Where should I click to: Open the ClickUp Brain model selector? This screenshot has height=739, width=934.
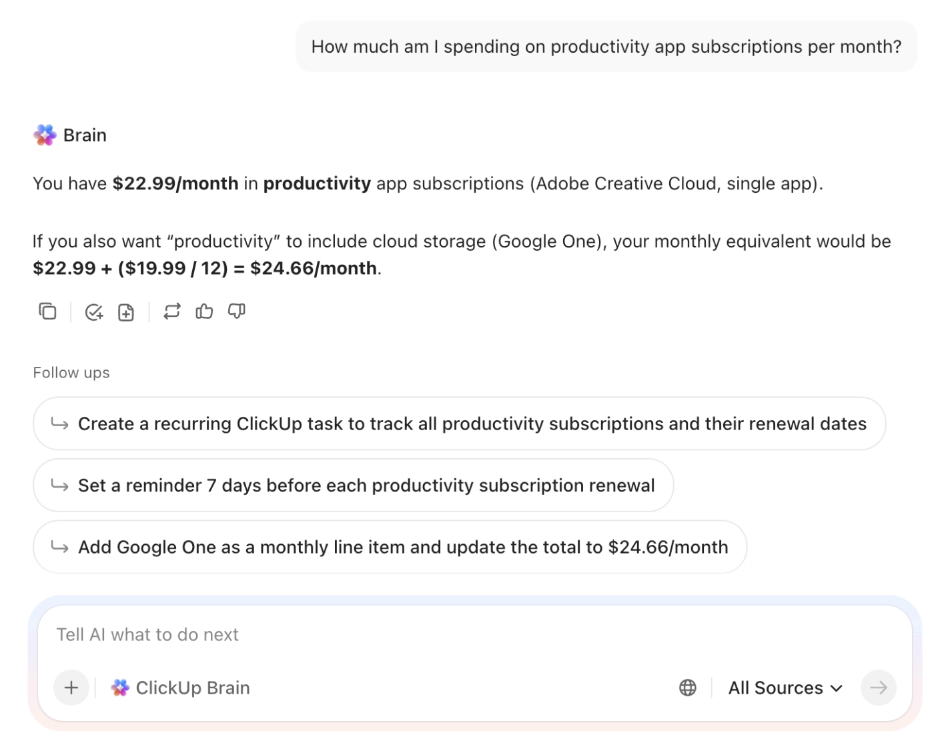[x=180, y=688]
